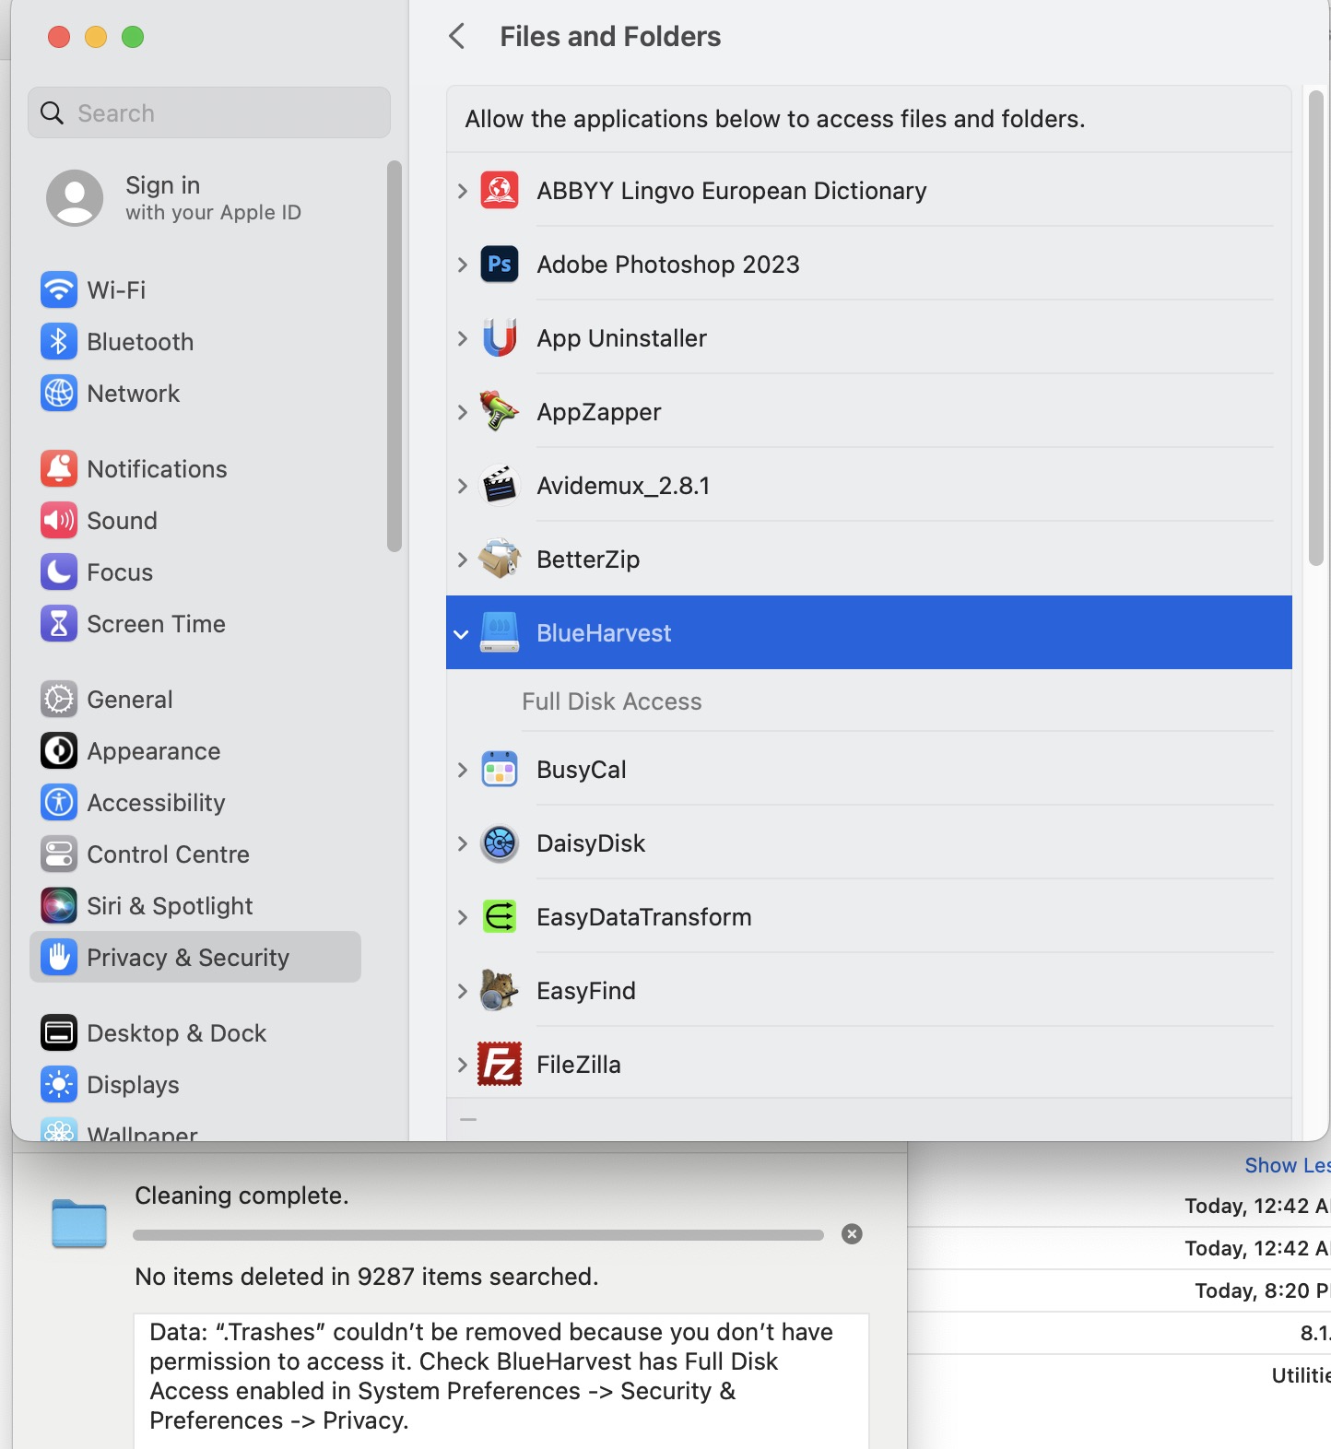Click the DaisyDisk icon
This screenshot has width=1331, height=1449.
point(500,843)
